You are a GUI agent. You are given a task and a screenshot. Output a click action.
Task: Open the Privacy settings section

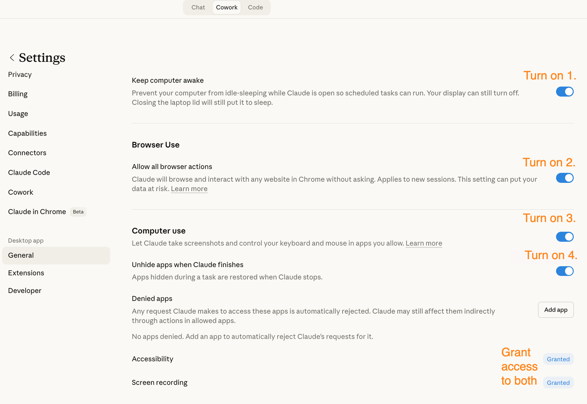pyautogui.click(x=20, y=74)
